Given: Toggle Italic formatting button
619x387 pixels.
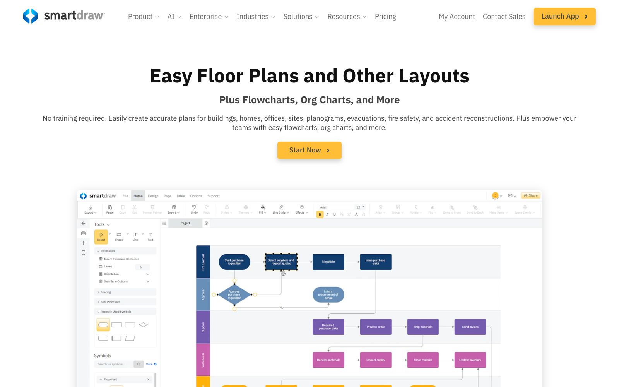Looking at the screenshot, I should [x=327, y=214].
